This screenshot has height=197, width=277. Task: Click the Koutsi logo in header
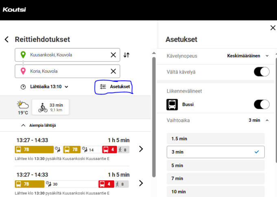tap(14, 9)
